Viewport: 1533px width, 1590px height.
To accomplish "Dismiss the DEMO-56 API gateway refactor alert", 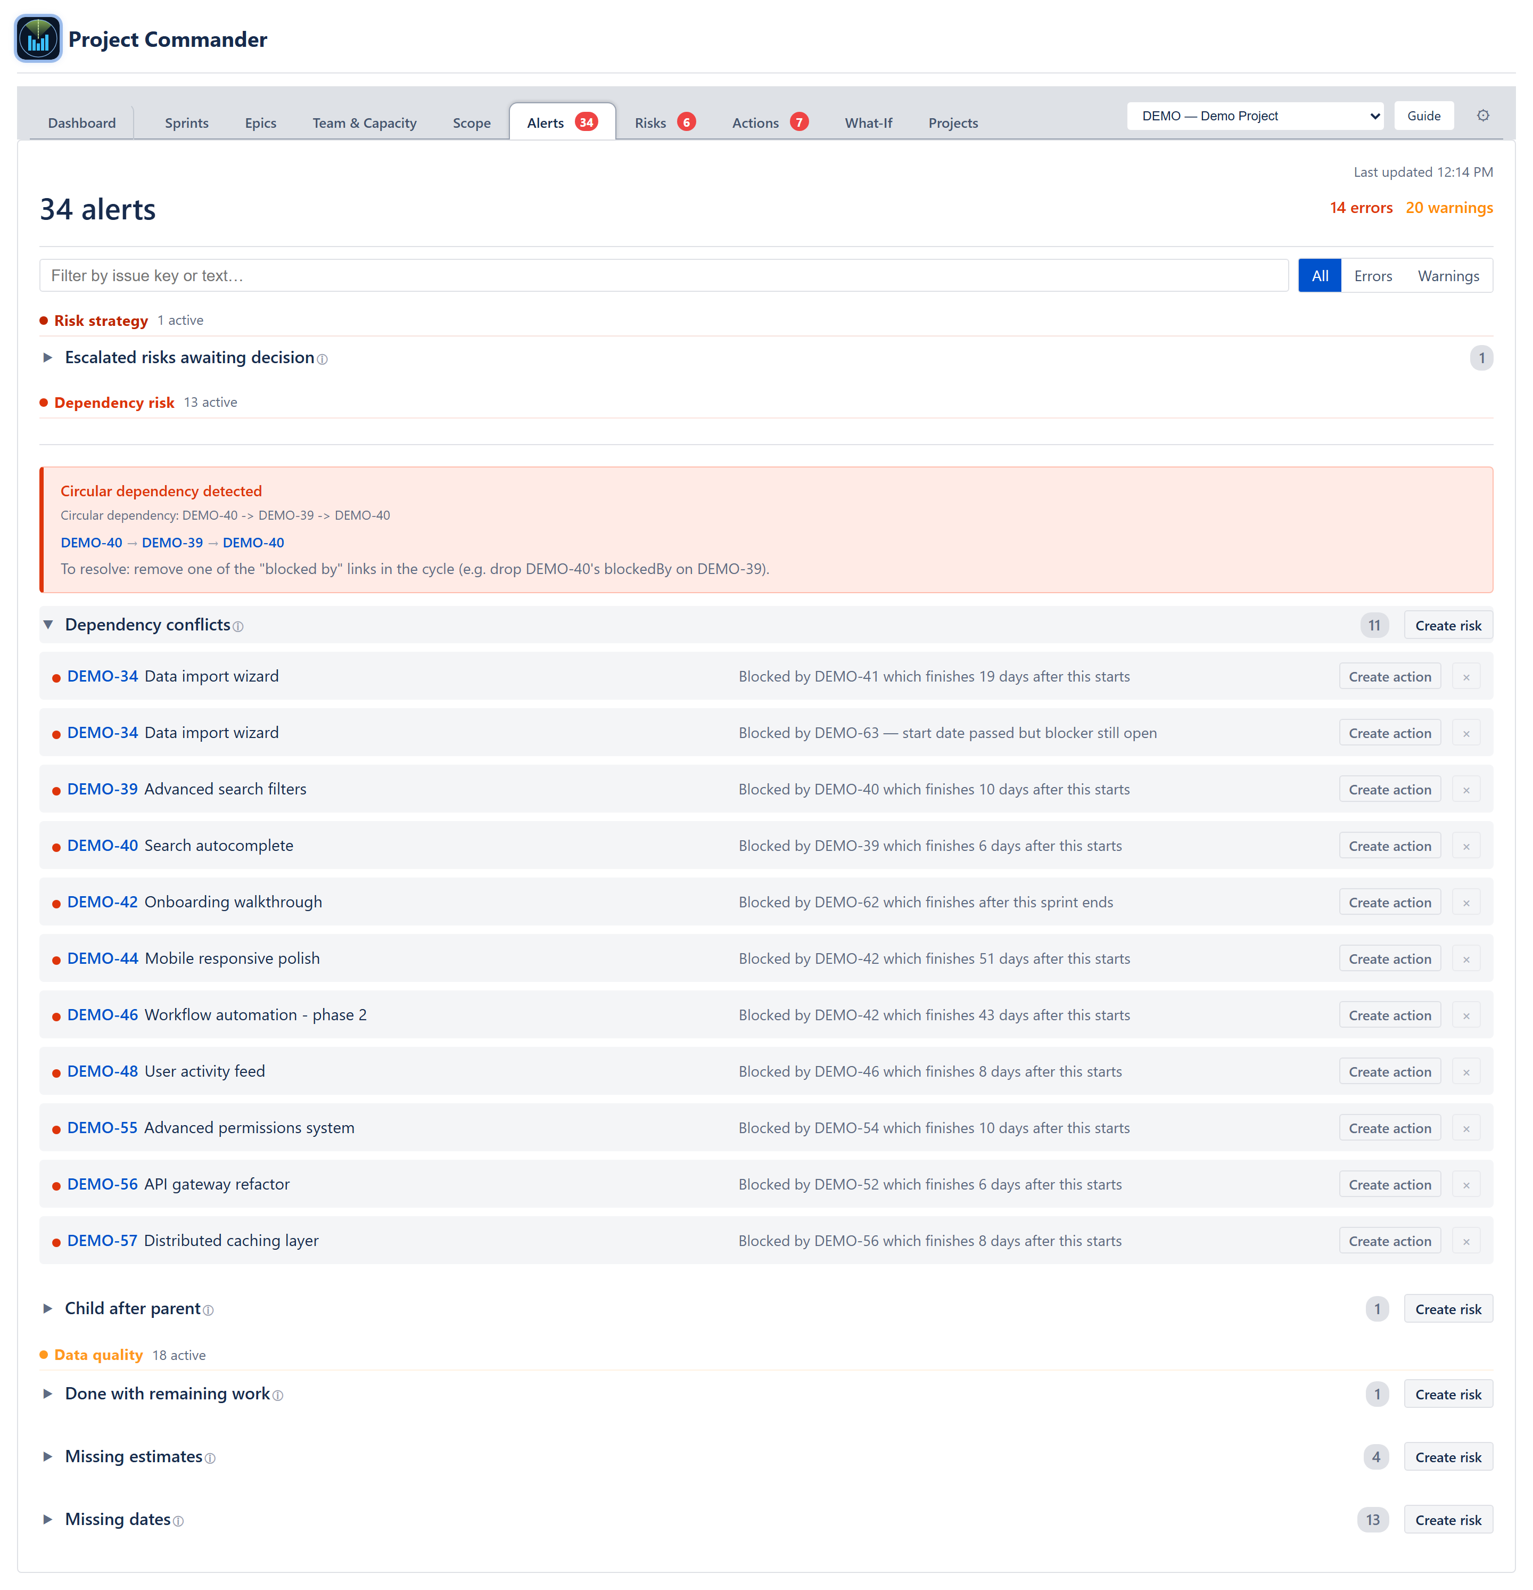I will pyautogui.click(x=1466, y=1184).
